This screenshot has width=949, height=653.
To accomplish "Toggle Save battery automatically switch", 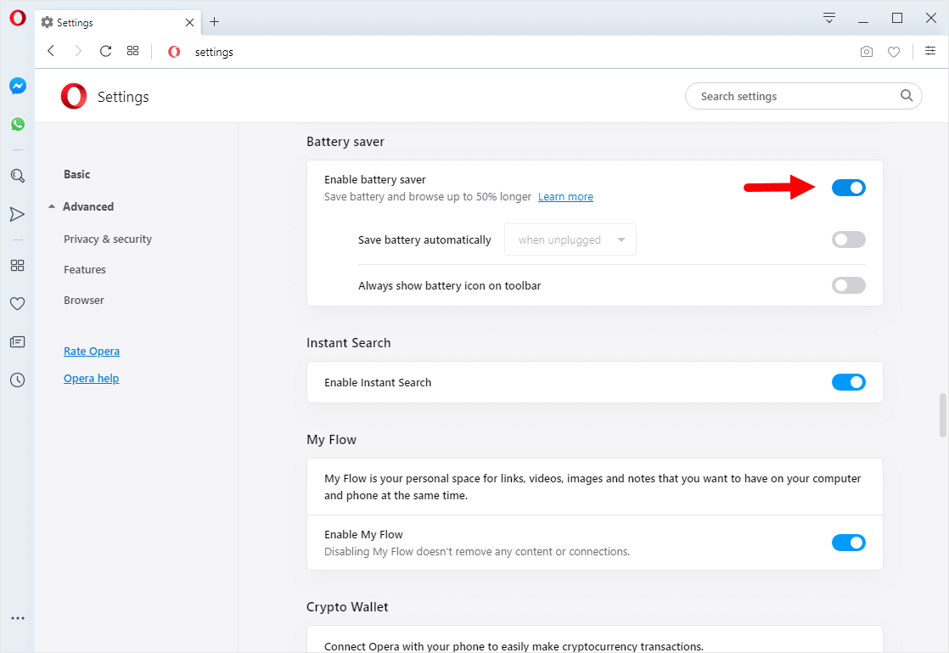I will click(x=849, y=239).
